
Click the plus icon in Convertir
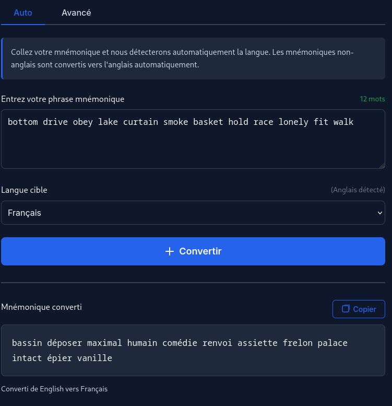coord(169,251)
